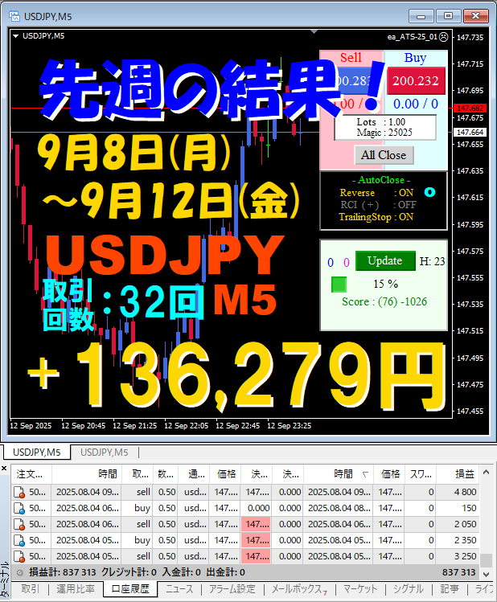Viewport: 497px width, 602px height.
Task: Click the H: 23 label
Action: click(432, 261)
